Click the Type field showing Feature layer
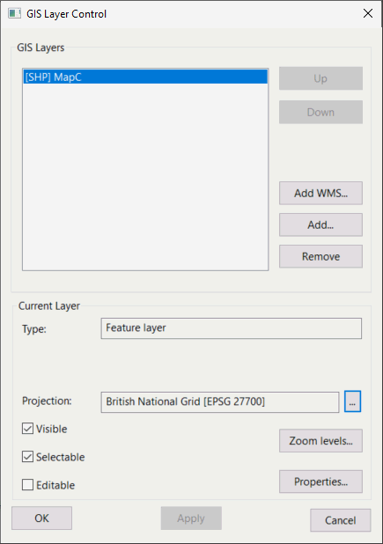 click(231, 328)
